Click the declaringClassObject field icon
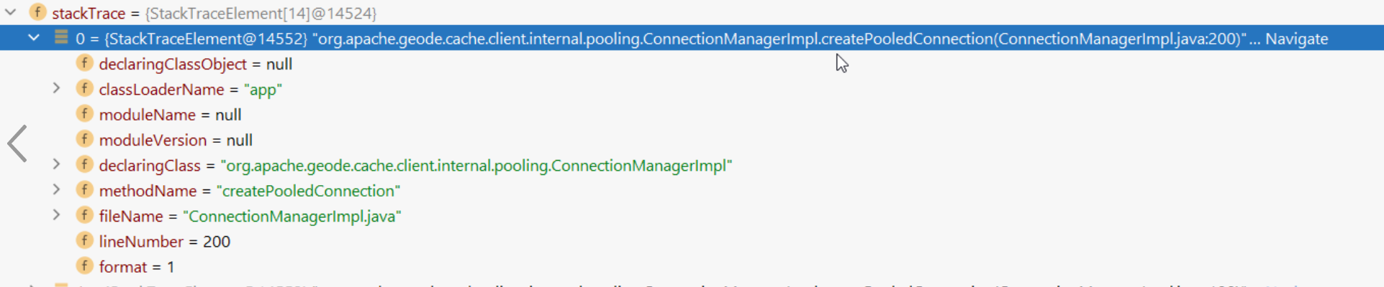Viewport: 1384px width, 287px height. point(85,63)
